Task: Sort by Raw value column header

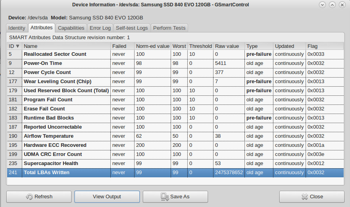Action: click(229, 46)
